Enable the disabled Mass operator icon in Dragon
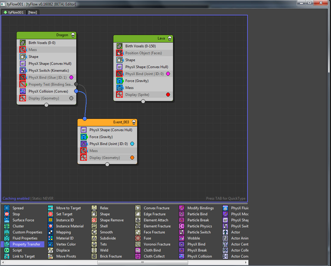Image resolution: width=331 pixels, height=266 pixels. pyautogui.click(x=23, y=49)
